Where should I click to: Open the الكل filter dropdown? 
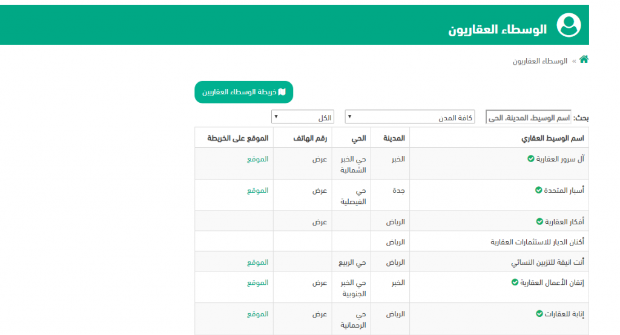pos(303,117)
